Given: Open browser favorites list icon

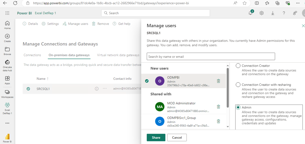Looking at the screenshot, I should 267,3.
